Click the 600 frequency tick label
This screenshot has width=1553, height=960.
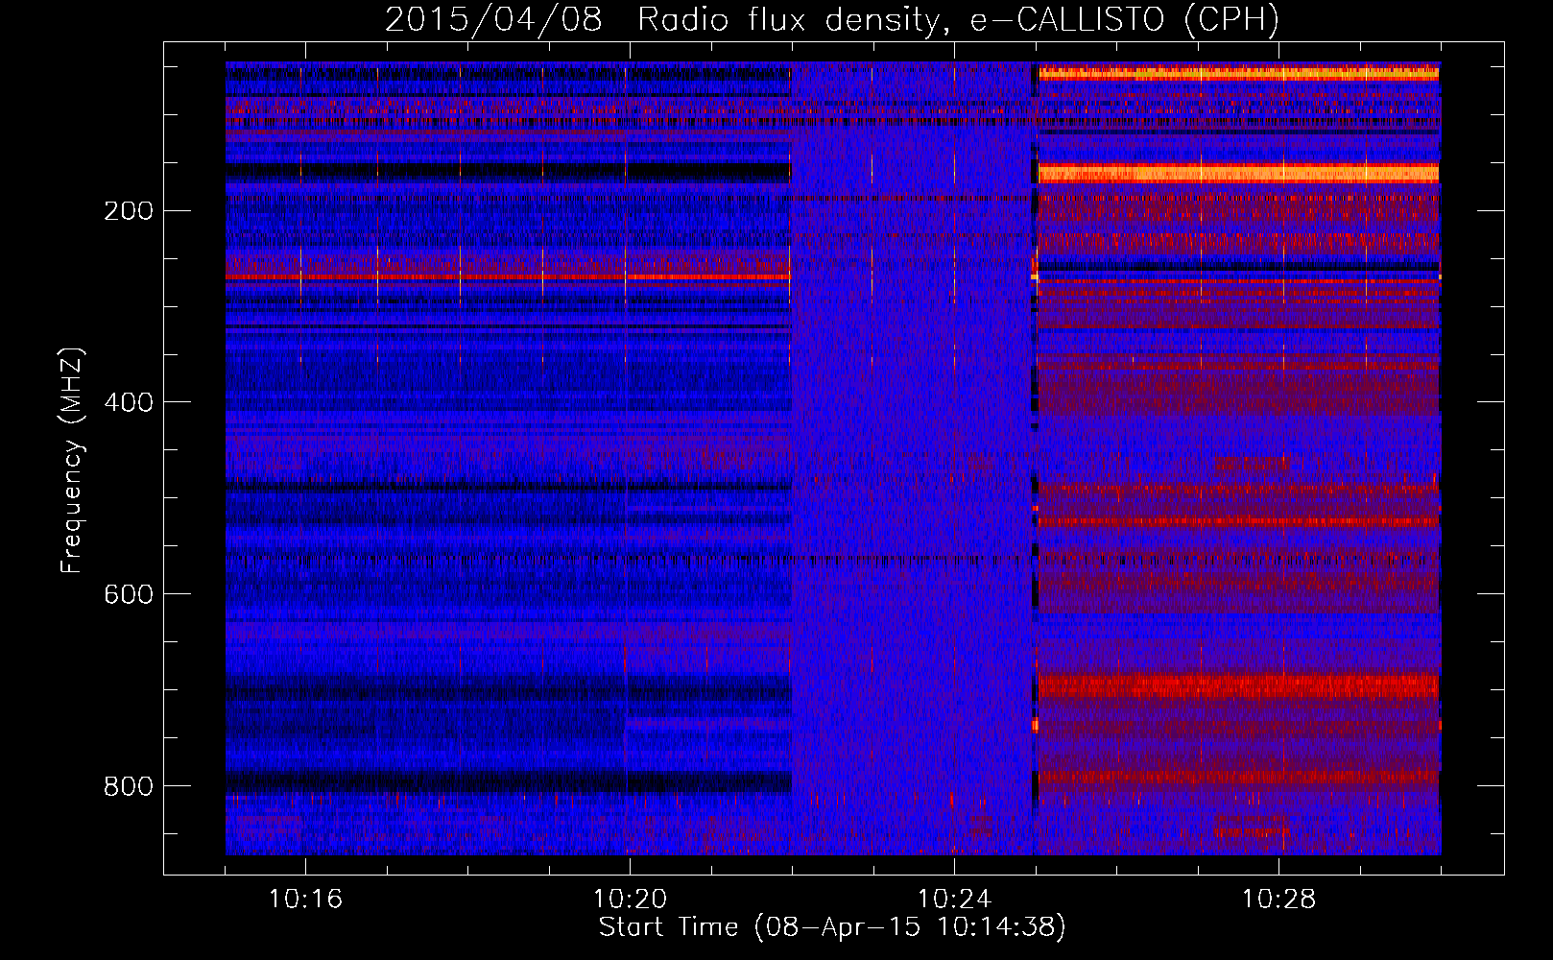[x=128, y=595]
